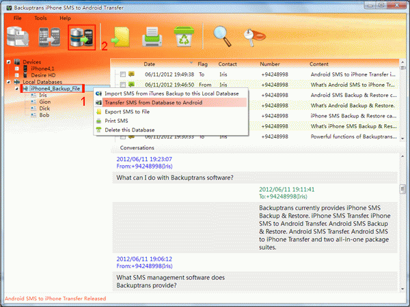This screenshot has width=410, height=307.
Task: Tick checkbox for 19:49:38 message
Action: 122,74
